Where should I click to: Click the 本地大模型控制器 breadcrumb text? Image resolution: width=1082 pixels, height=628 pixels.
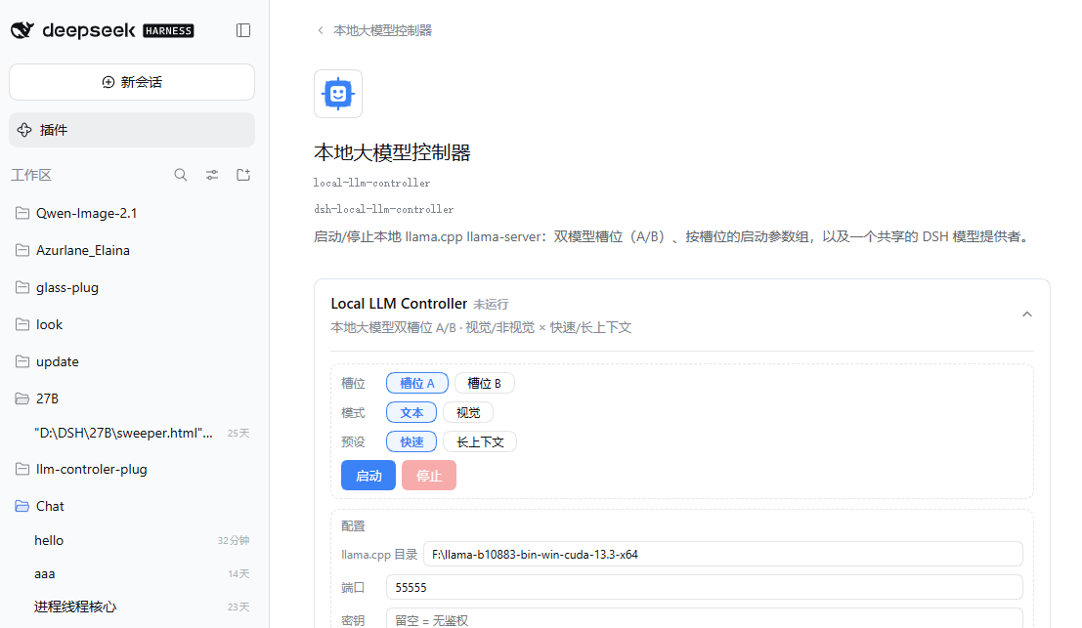click(382, 30)
